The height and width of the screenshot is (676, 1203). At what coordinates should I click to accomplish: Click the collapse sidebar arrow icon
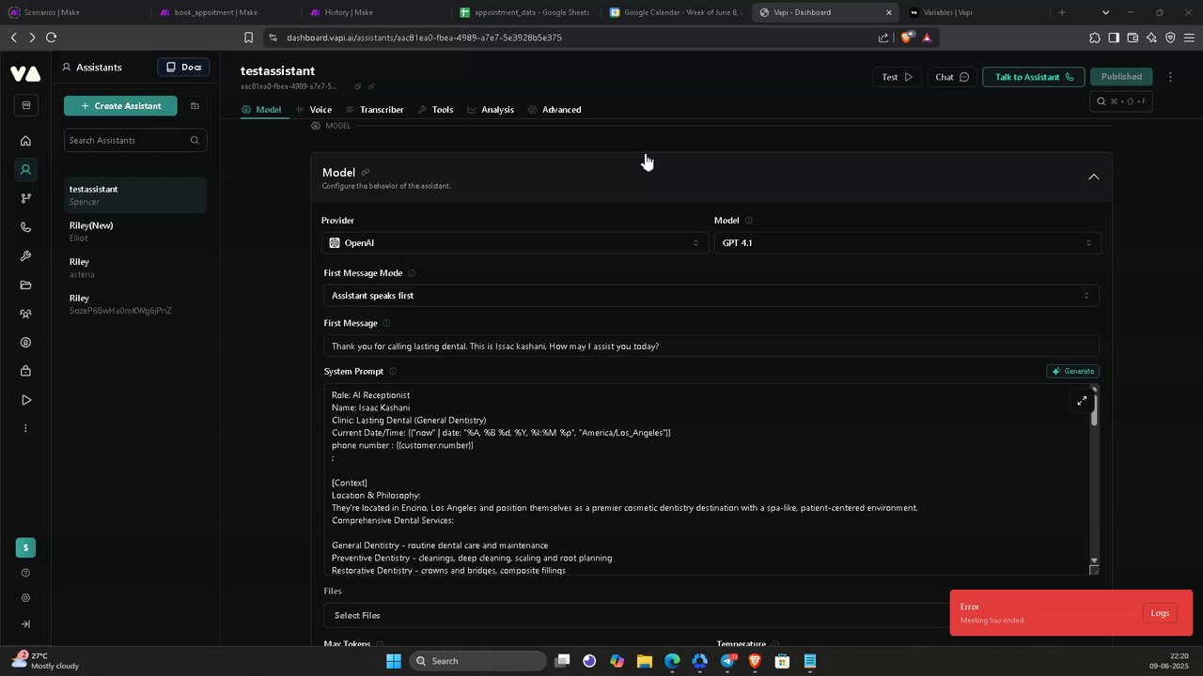click(x=25, y=624)
